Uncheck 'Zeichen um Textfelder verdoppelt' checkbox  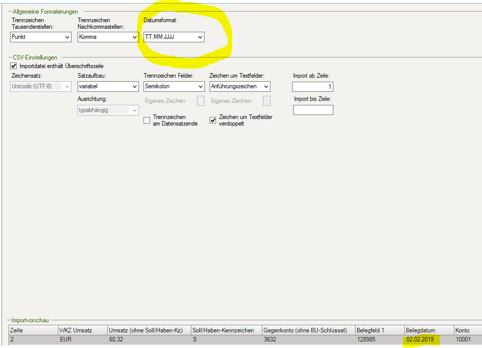pyautogui.click(x=213, y=121)
